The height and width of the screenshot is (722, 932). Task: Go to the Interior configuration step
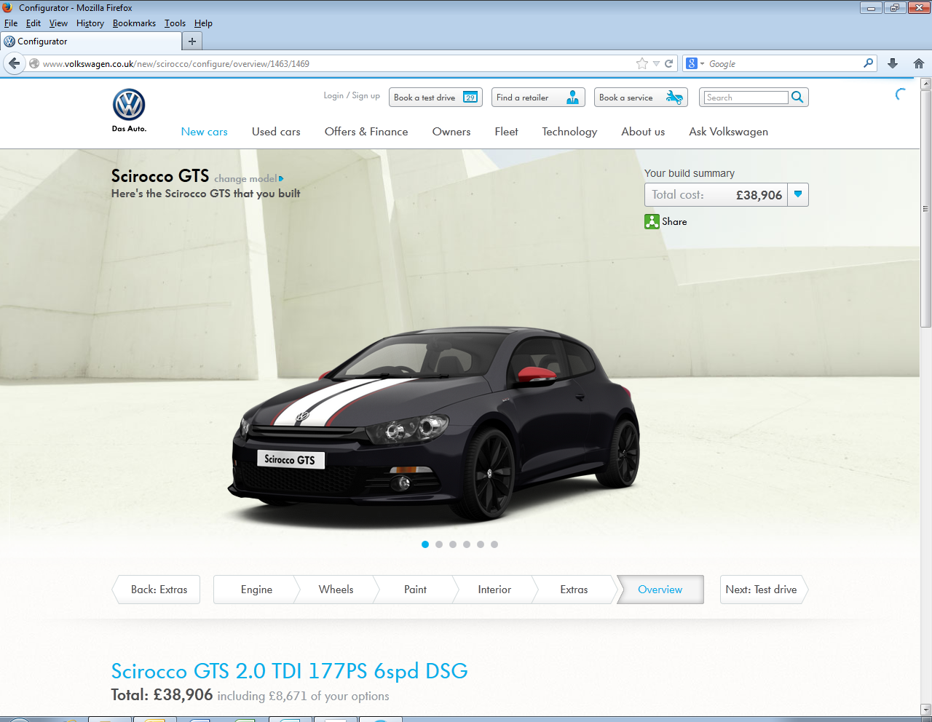(x=494, y=590)
